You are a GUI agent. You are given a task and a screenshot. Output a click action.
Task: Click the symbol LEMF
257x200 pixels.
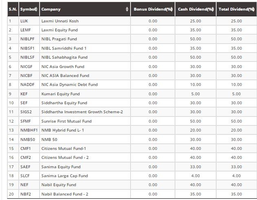click(26, 30)
